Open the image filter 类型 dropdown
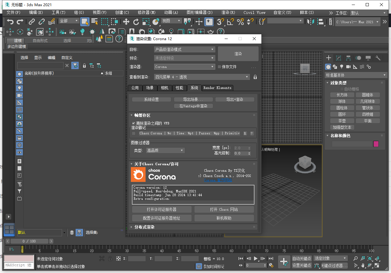The width and height of the screenshot is (391, 273). coord(165,150)
